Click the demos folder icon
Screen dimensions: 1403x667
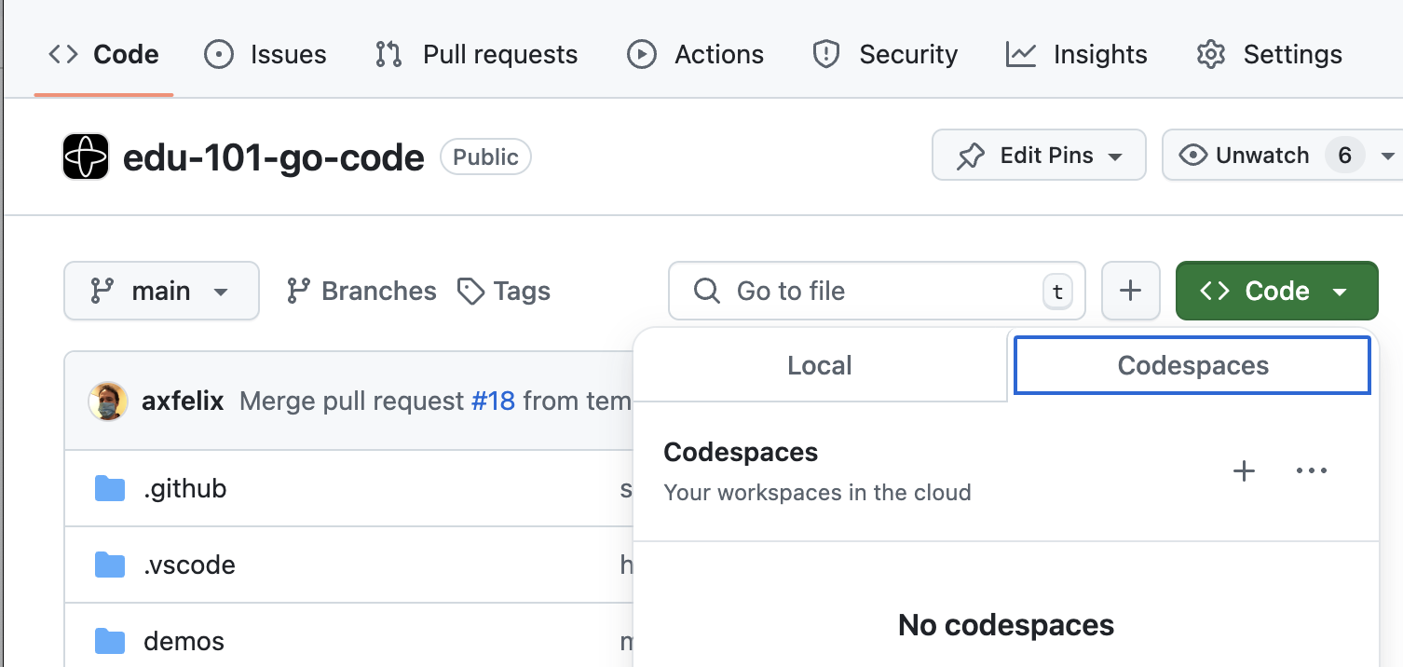click(110, 641)
